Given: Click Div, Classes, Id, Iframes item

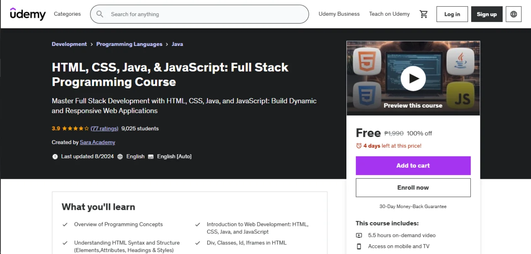Looking at the screenshot, I should [247, 243].
